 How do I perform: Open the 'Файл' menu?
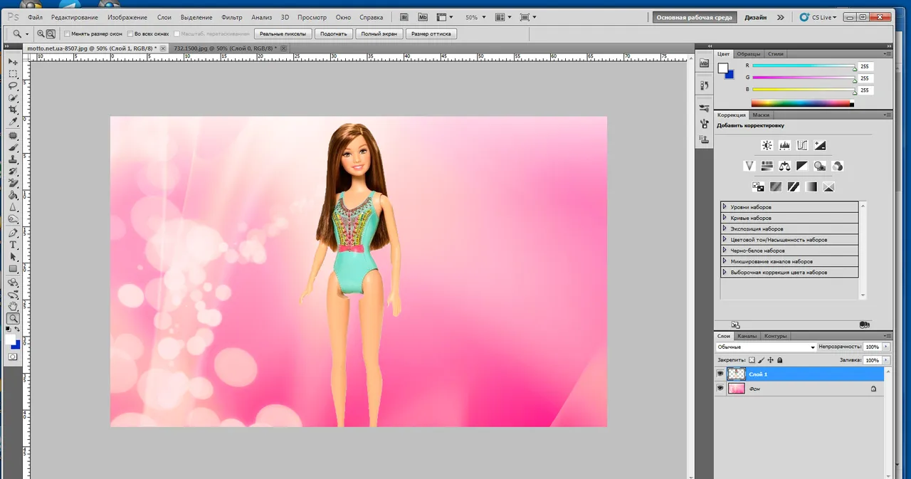pos(35,17)
